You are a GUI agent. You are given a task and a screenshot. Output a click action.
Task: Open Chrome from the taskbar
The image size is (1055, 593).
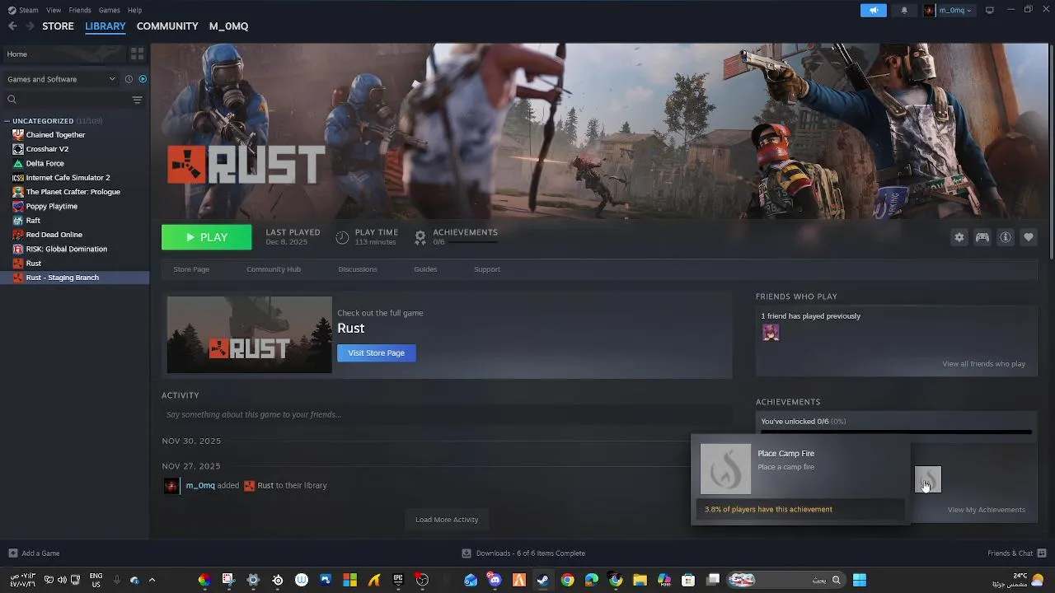[x=567, y=580]
